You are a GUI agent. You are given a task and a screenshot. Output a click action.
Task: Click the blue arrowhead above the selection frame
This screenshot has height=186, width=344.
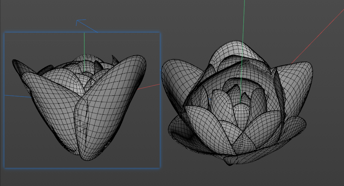79,22
